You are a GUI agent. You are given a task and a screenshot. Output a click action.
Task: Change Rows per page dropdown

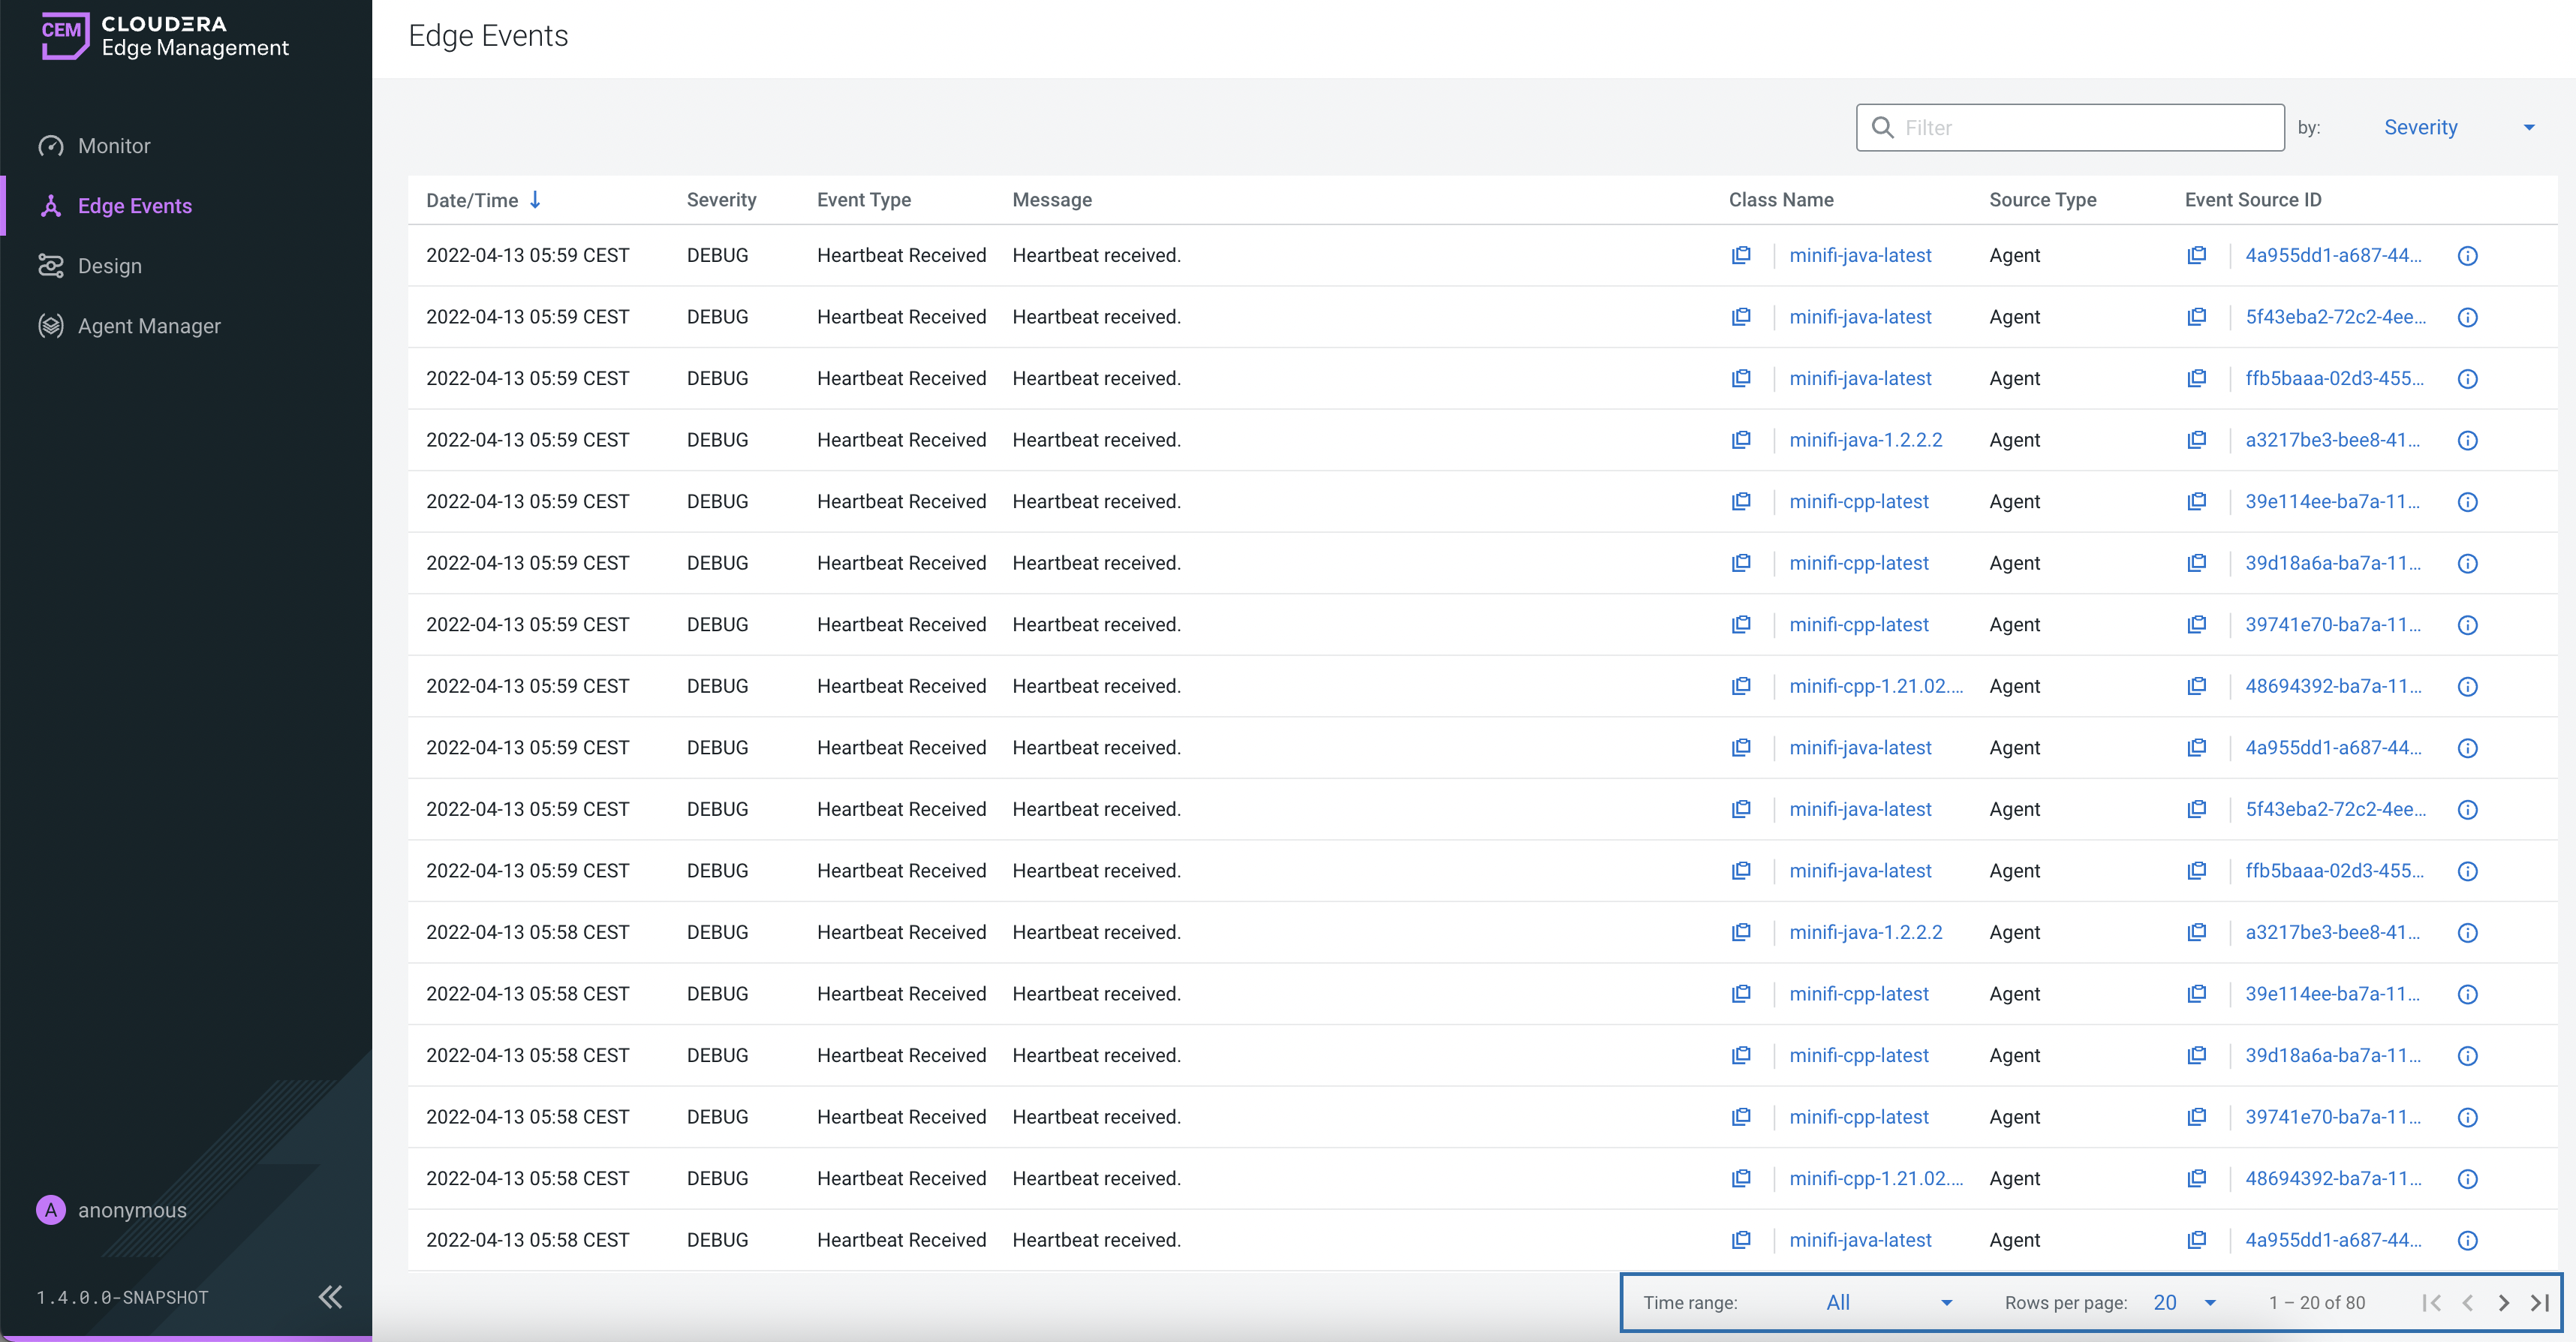2184,1302
